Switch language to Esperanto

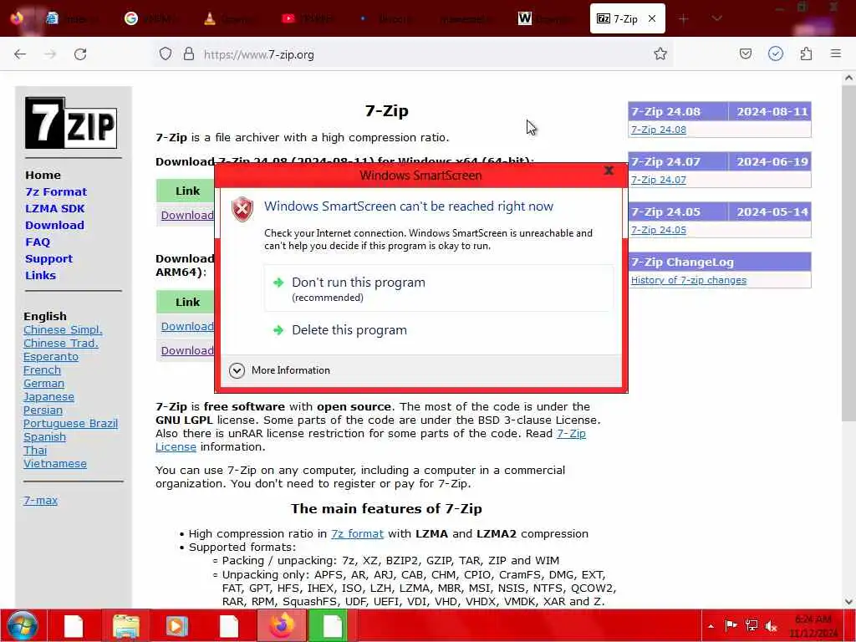[x=51, y=356]
